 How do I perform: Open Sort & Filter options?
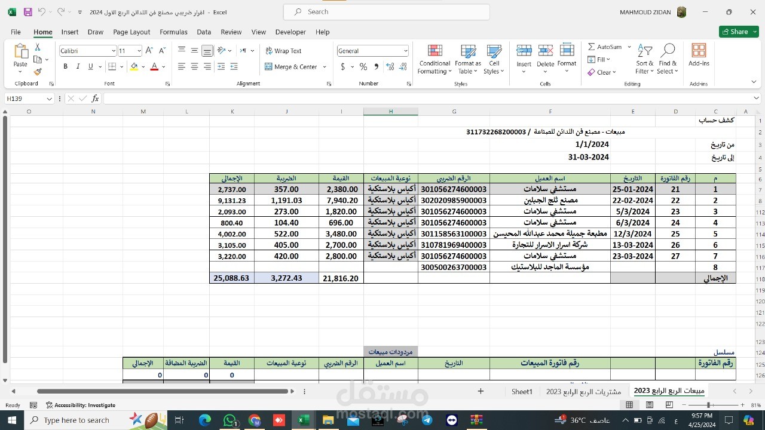click(644, 59)
